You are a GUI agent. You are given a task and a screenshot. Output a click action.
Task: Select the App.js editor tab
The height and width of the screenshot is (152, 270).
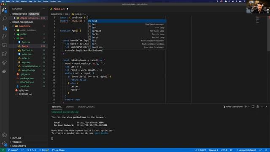(x=59, y=9)
